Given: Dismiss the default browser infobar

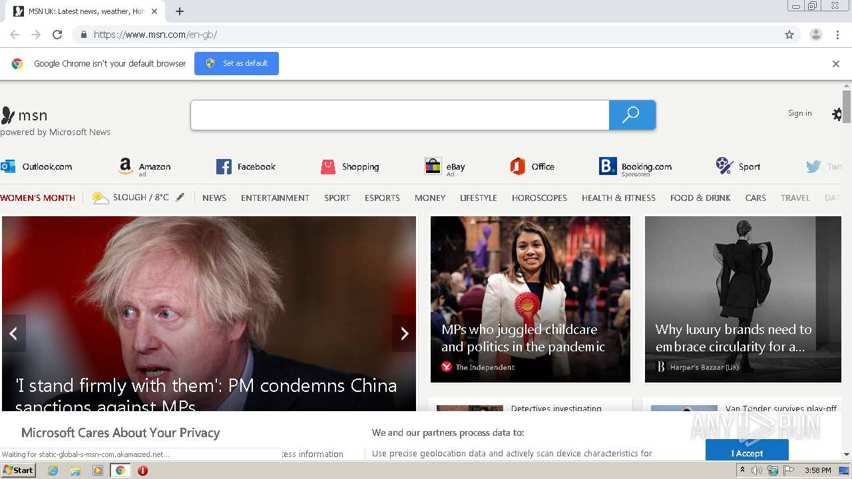Looking at the screenshot, I should (836, 64).
